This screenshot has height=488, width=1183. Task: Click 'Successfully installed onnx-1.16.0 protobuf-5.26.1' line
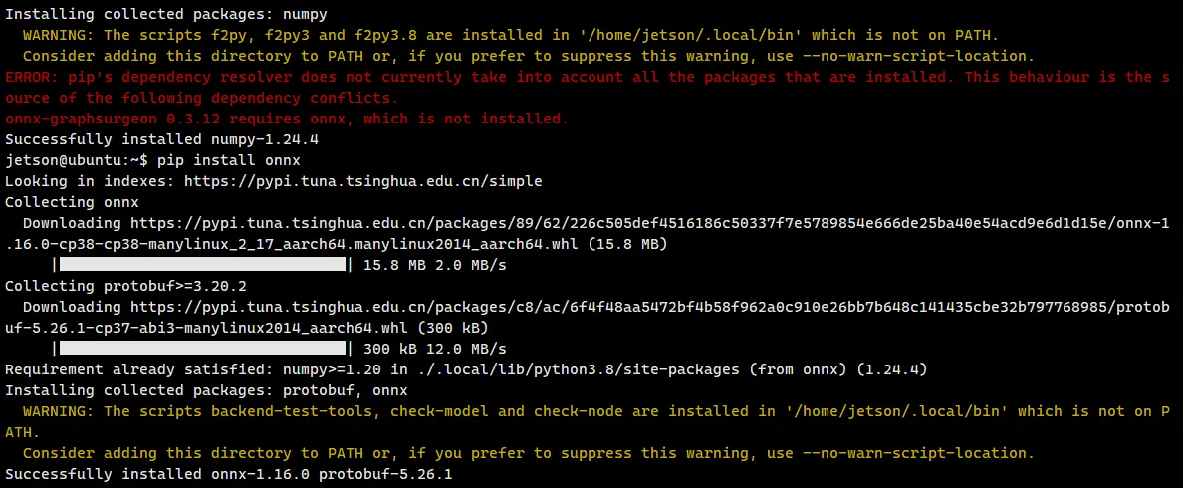(x=228, y=474)
